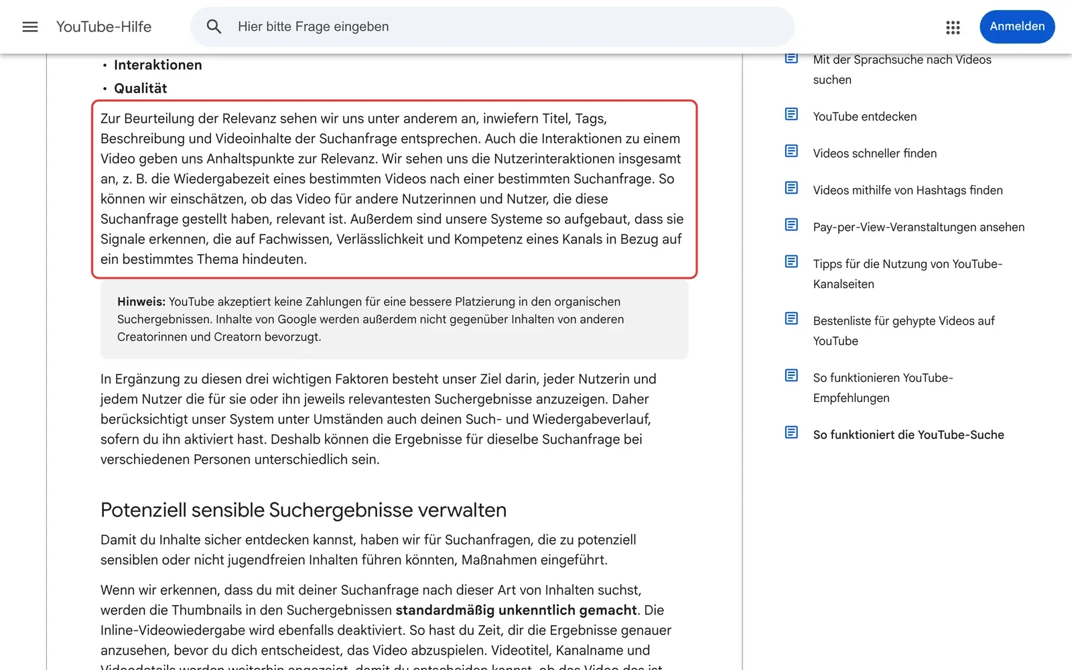
Task: Click the paragraph starting 'Zur Beurteilung der Relevanz'
Action: pyautogui.click(x=392, y=189)
